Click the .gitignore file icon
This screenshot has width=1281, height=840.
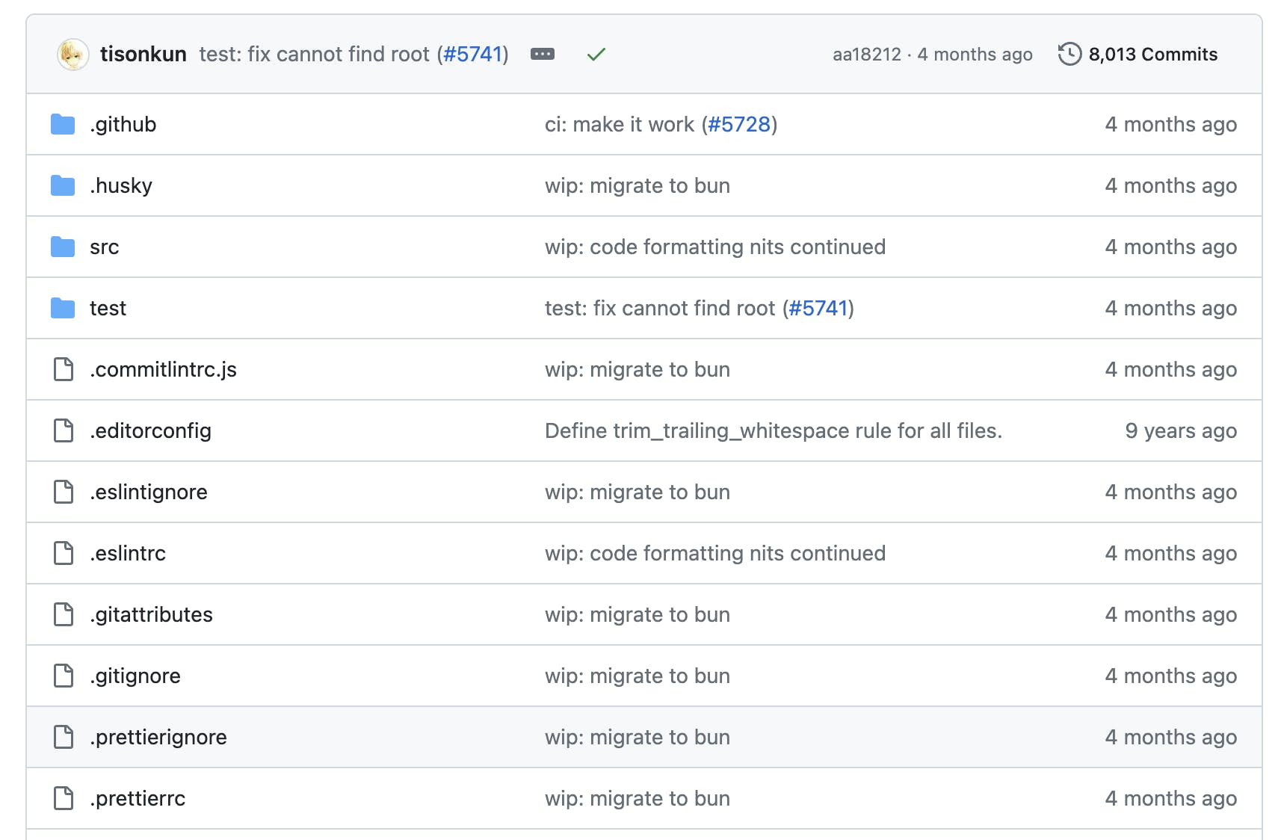64,676
